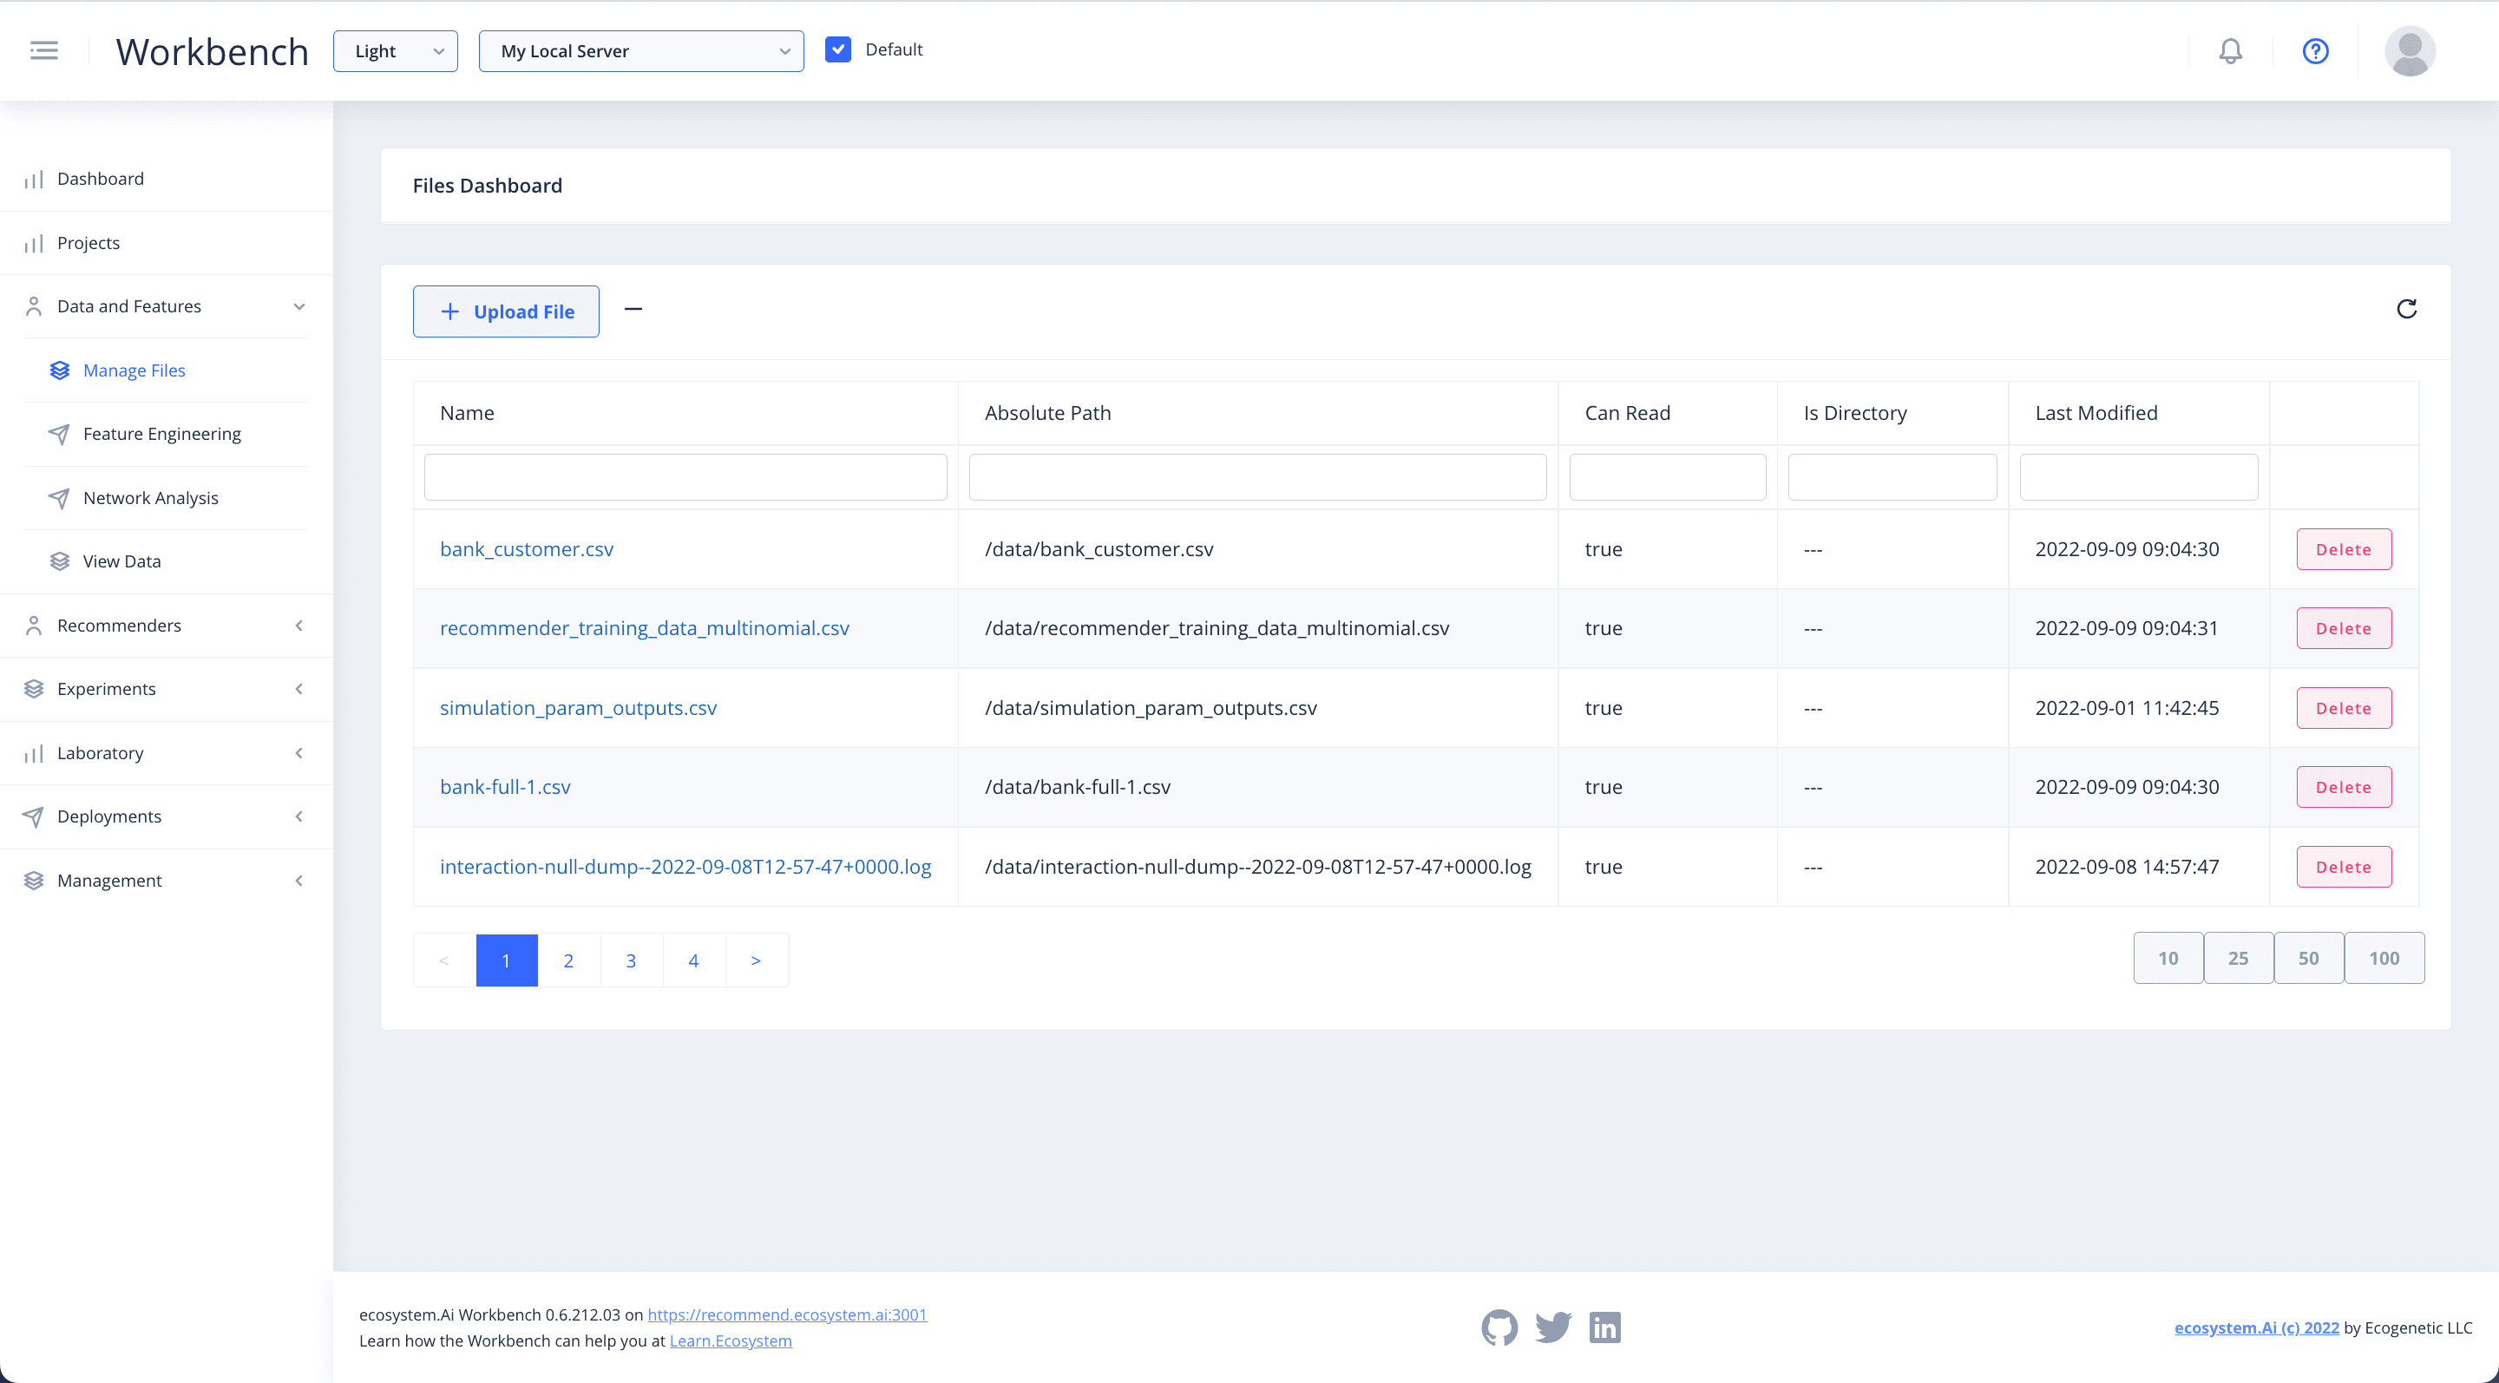Open the My Local Server dropdown

(x=640, y=50)
